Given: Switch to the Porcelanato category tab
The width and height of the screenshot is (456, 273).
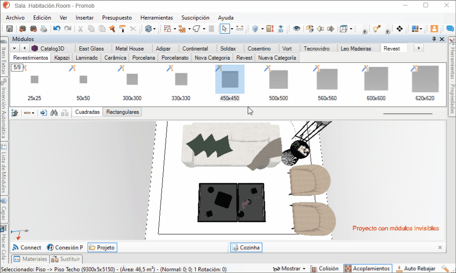Looking at the screenshot, I should [x=175, y=58].
